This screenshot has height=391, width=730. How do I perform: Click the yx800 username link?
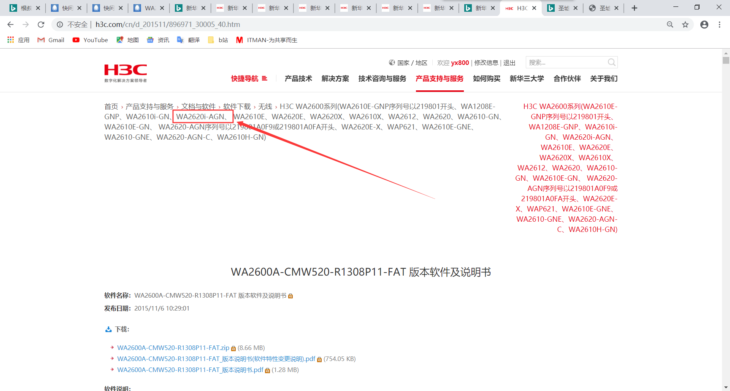click(460, 63)
